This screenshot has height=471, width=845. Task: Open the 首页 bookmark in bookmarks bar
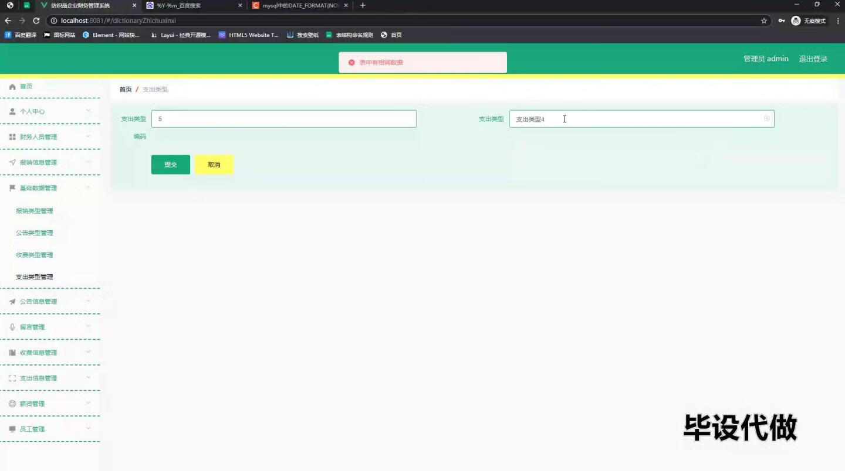tap(391, 35)
